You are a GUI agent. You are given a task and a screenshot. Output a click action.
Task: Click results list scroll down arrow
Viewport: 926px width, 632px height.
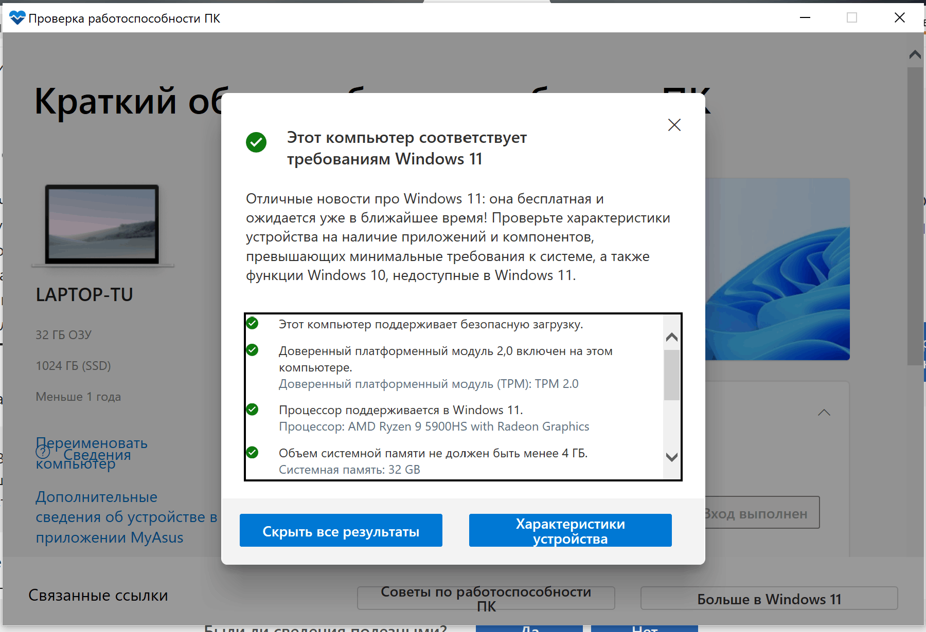[671, 457]
